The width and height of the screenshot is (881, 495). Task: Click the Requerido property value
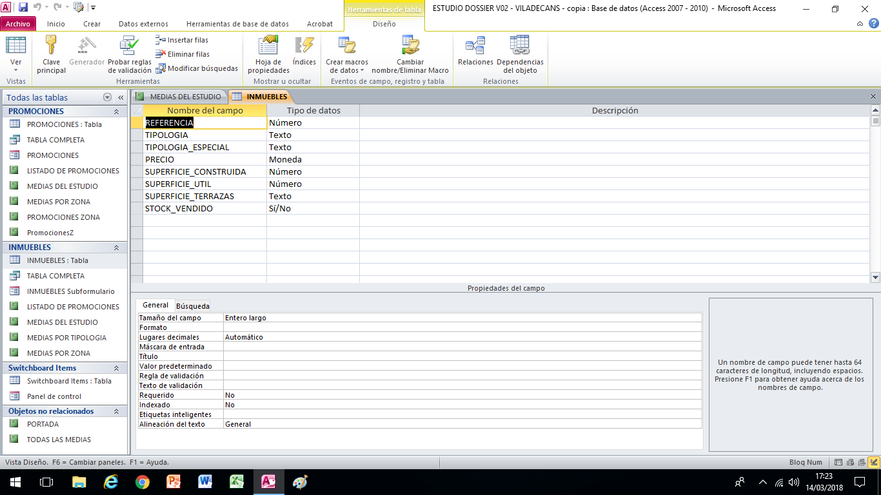click(462, 395)
